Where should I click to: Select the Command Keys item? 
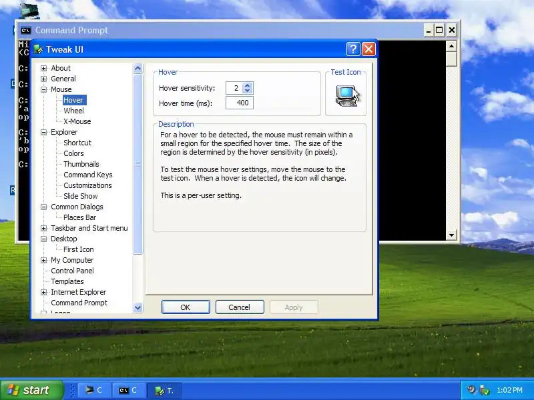tap(88, 175)
